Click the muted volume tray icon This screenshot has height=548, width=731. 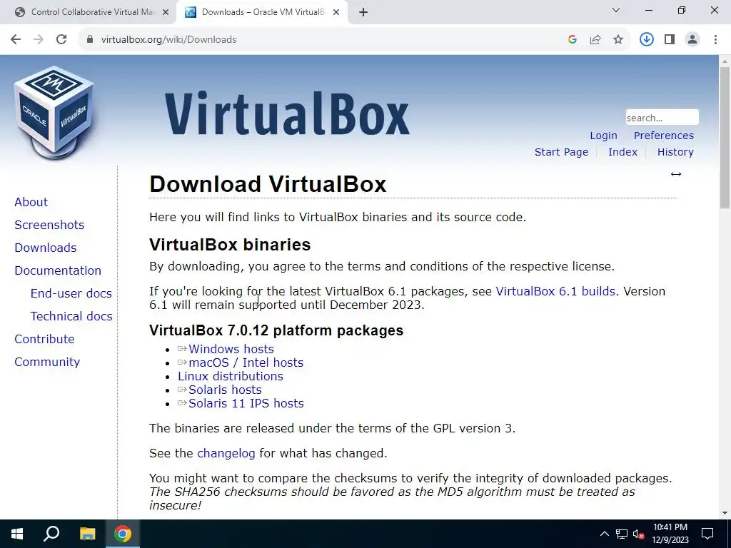click(639, 534)
